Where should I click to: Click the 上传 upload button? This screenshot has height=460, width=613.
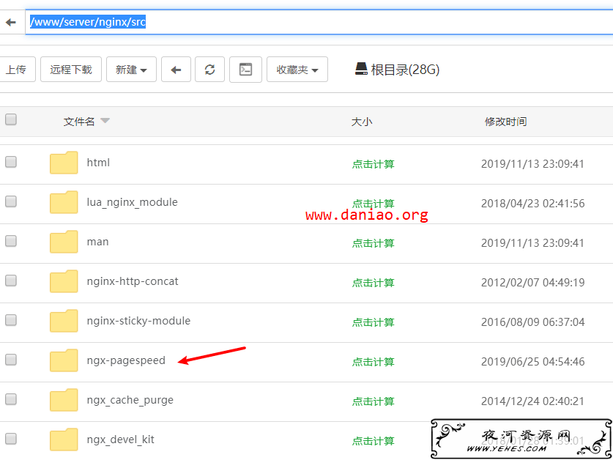pyautogui.click(x=15, y=70)
